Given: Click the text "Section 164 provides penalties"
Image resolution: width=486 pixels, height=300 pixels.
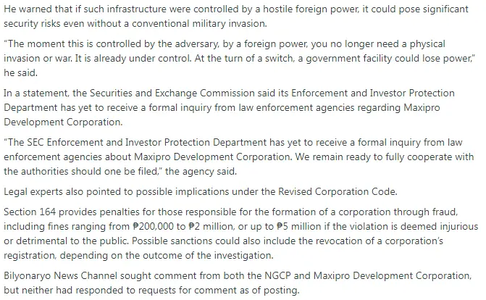Looking at the screenshot, I should [72, 212].
